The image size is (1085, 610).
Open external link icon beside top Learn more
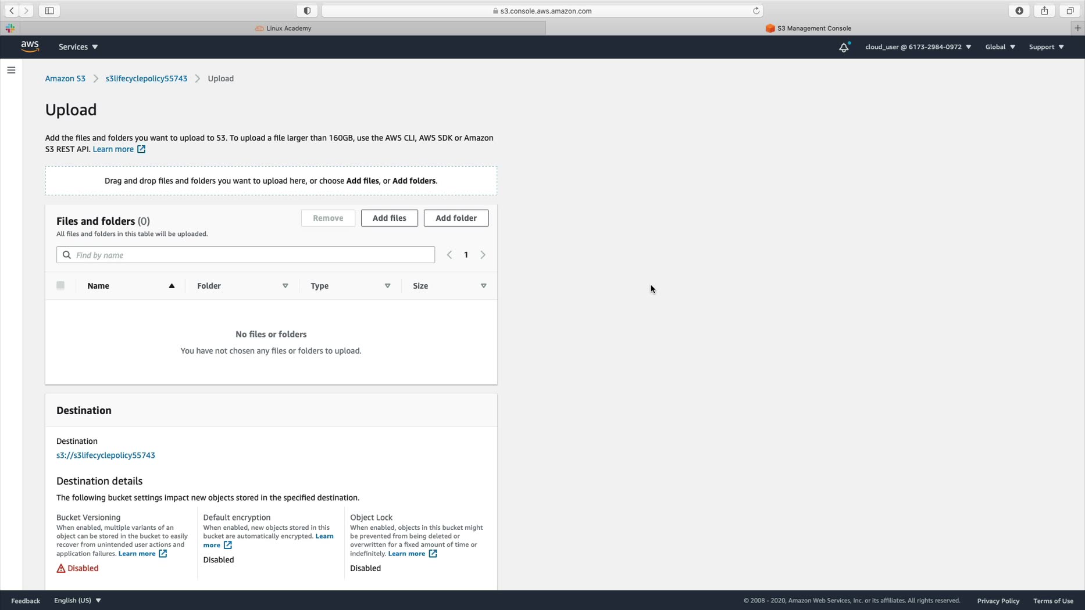[141, 149]
